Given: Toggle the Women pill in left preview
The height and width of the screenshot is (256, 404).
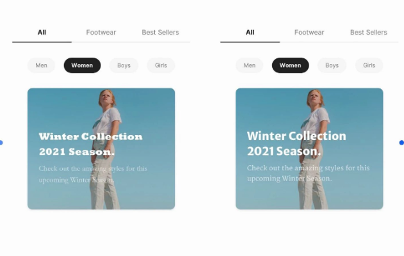Looking at the screenshot, I should [x=82, y=65].
